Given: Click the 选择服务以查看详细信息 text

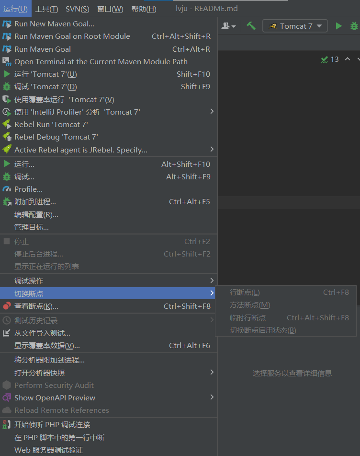Looking at the screenshot, I should pyautogui.click(x=292, y=373).
